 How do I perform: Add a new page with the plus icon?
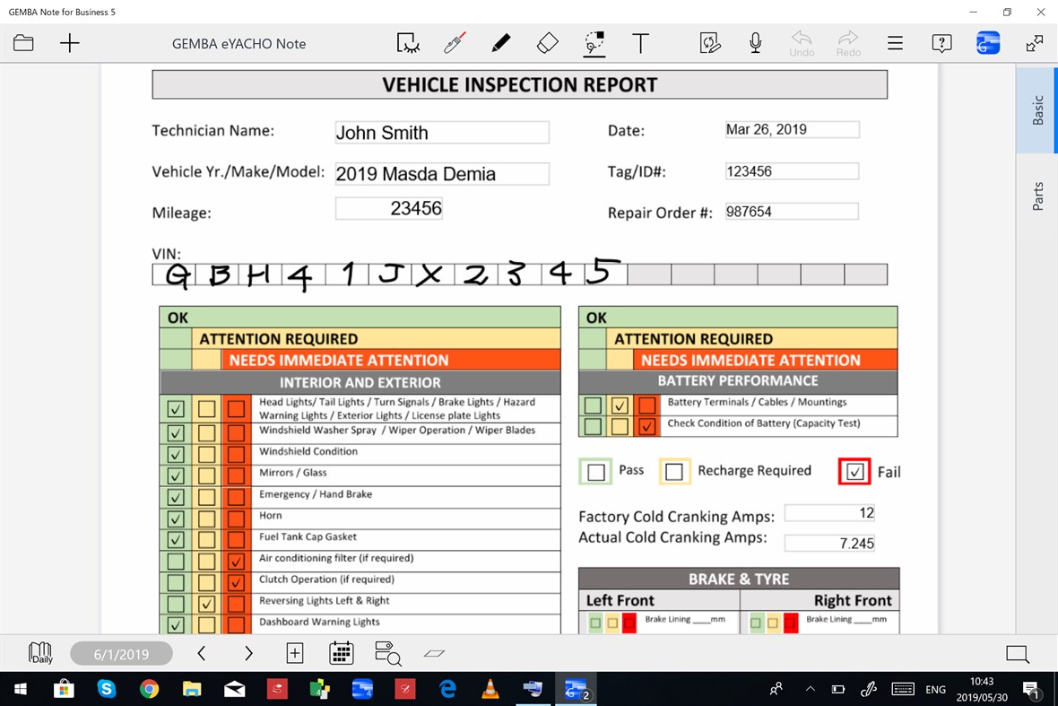pyautogui.click(x=294, y=653)
